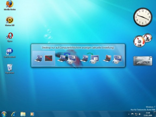Open the Windows Start menu
This screenshot has height=117, width=156.
[x=4, y=114]
